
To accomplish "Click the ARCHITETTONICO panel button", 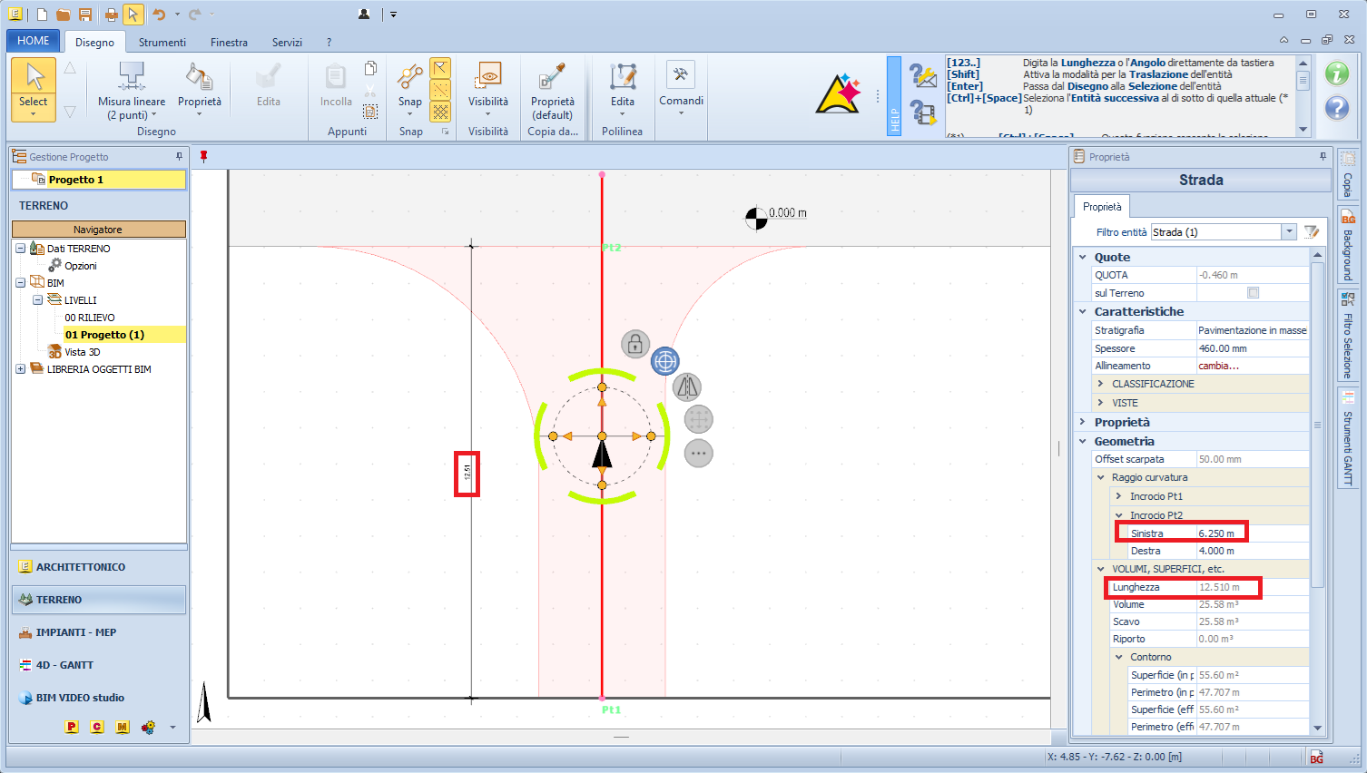I will coord(81,567).
